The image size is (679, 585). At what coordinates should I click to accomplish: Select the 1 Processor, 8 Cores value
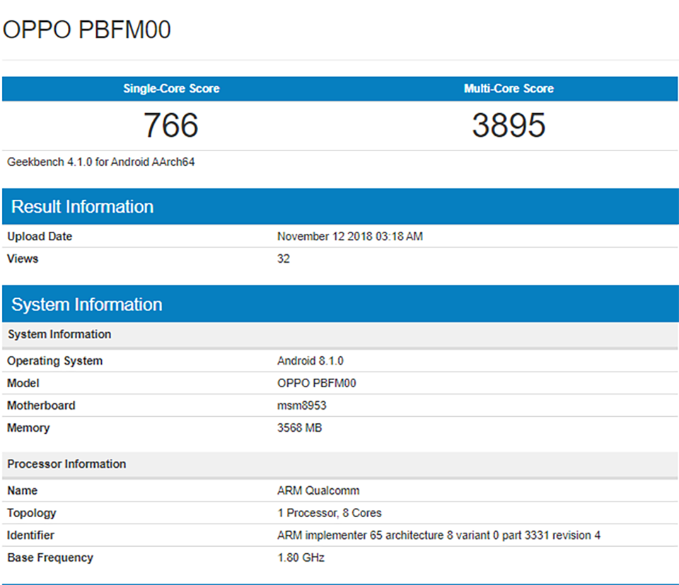(330, 513)
